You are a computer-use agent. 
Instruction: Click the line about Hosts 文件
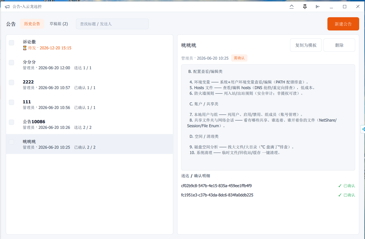coord(253,88)
